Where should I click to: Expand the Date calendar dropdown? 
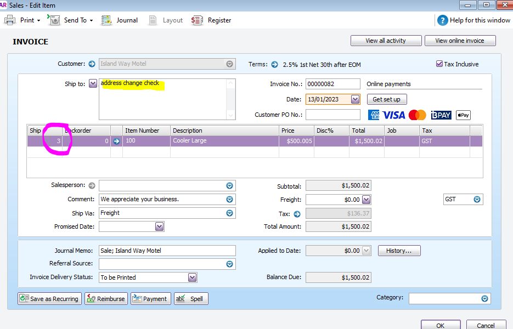point(355,99)
